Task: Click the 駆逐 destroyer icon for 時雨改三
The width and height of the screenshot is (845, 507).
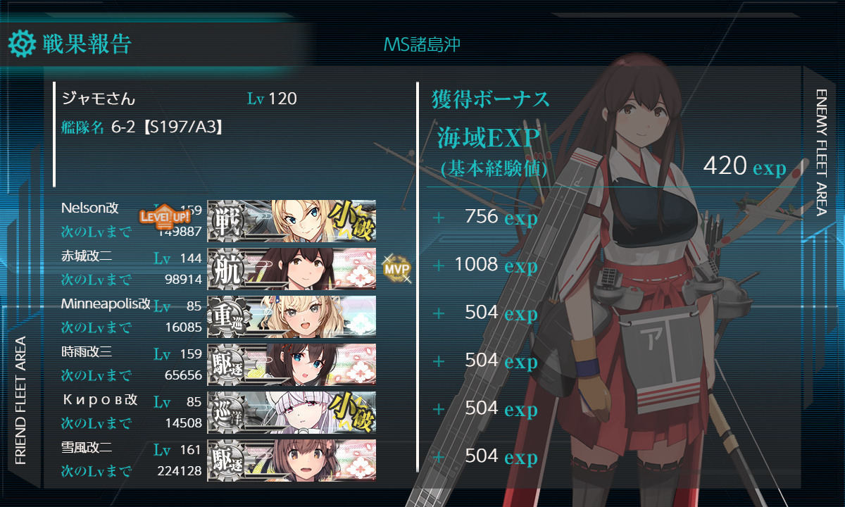Action: coord(227,365)
